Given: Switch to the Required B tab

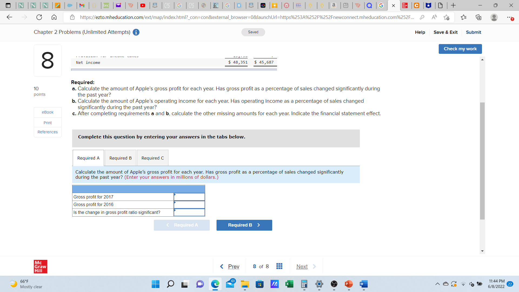Looking at the screenshot, I should 121,158.
